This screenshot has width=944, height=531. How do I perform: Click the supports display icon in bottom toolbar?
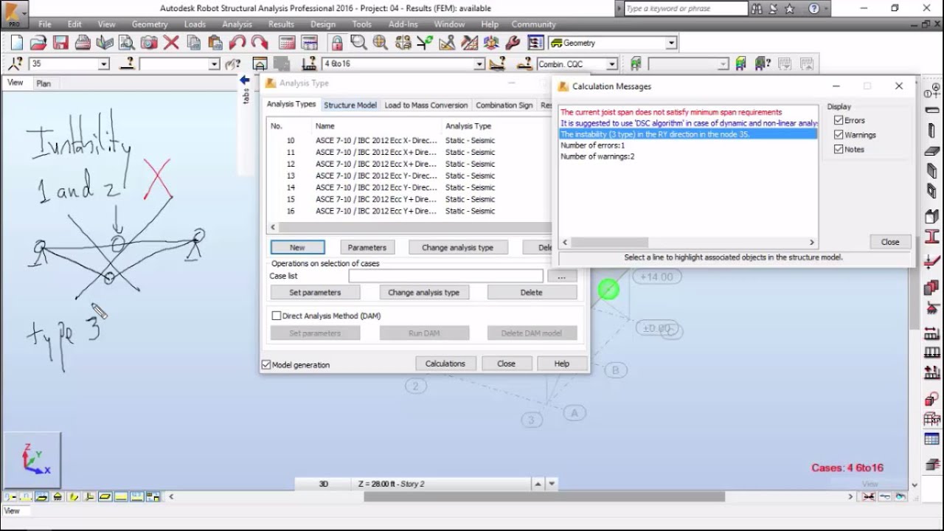tap(58, 497)
